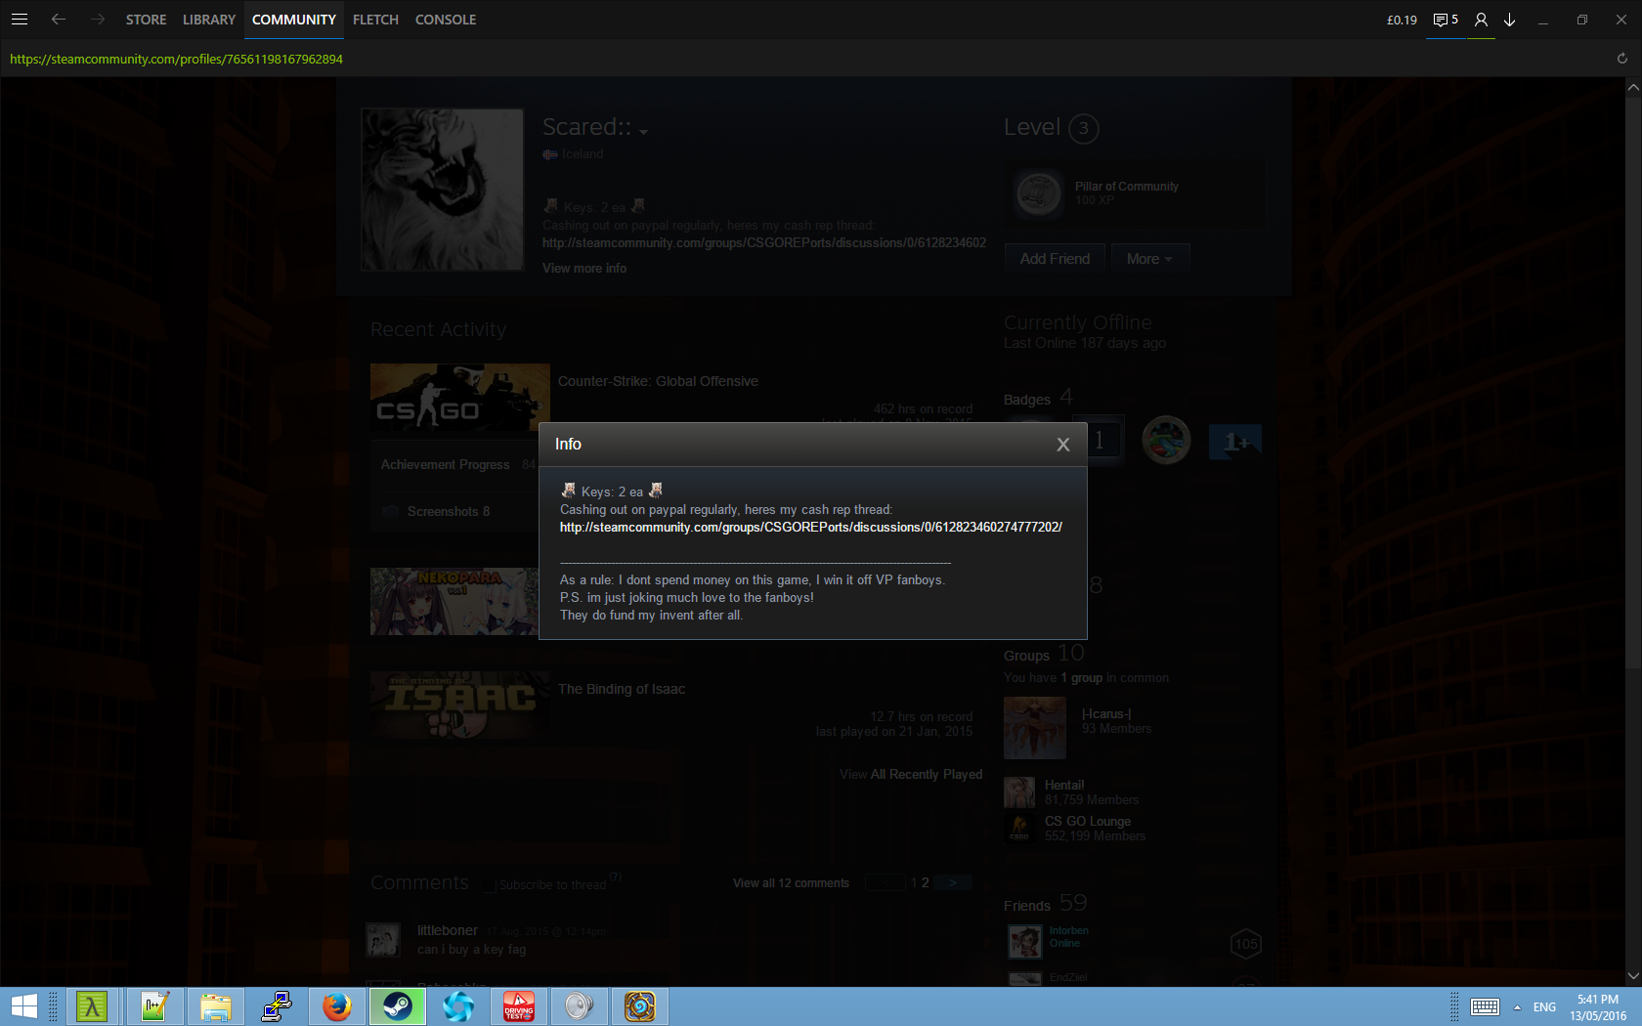This screenshot has width=1642, height=1026.
Task: Expand the Scared:: username dropdown arrow
Action: click(643, 131)
